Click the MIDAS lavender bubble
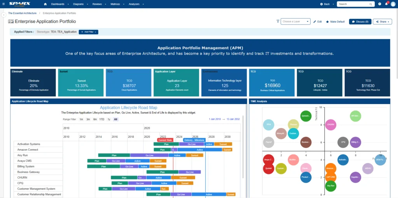 point(368,168)
